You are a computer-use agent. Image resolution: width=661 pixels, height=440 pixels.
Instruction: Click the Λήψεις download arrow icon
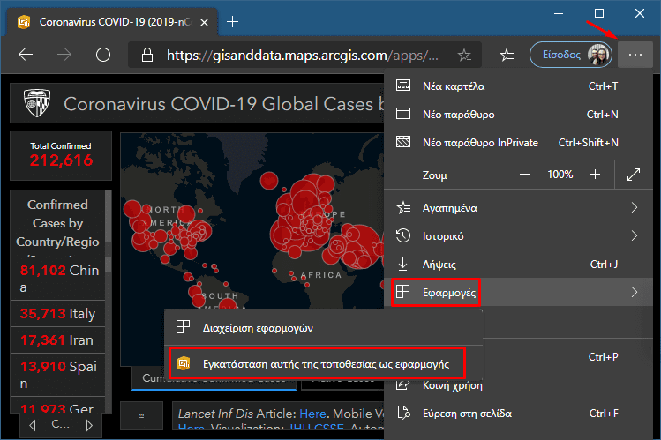point(403,264)
